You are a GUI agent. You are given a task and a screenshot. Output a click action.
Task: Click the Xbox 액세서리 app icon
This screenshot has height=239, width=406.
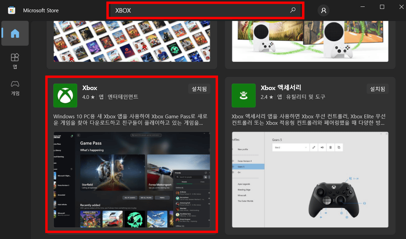(244, 95)
